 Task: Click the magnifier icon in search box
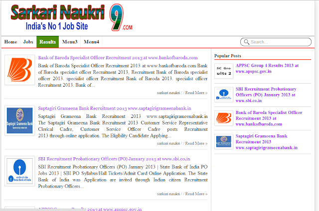click(x=246, y=42)
